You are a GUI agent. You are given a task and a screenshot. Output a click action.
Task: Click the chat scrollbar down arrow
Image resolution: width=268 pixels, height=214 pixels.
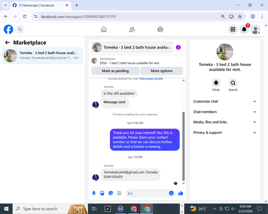click(183, 184)
